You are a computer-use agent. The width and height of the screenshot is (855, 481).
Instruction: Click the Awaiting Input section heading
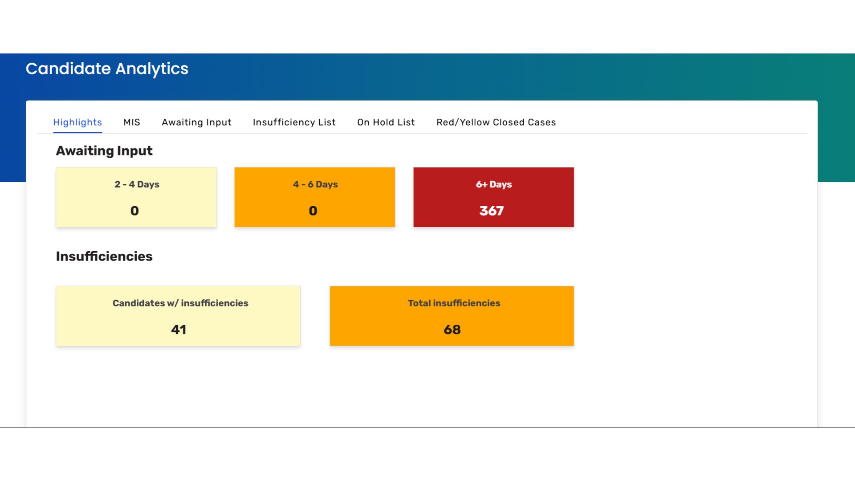(x=104, y=151)
